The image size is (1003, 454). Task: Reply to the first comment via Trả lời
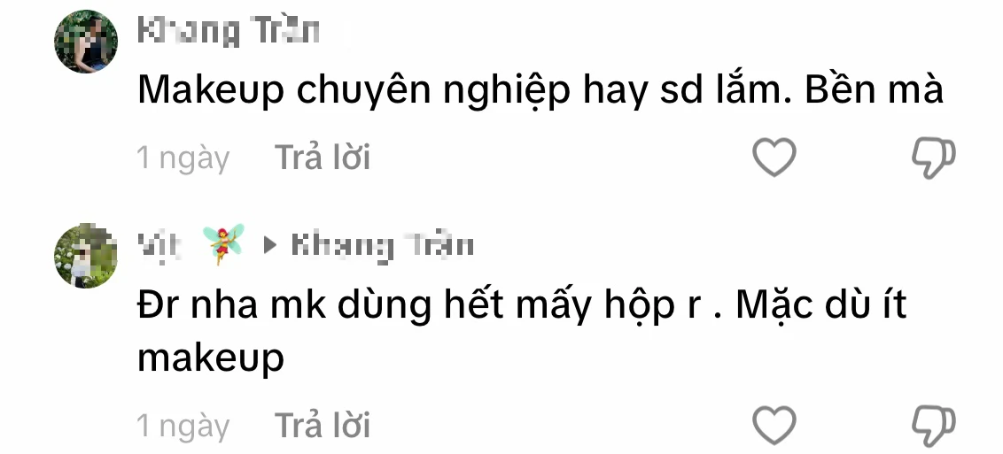click(323, 157)
